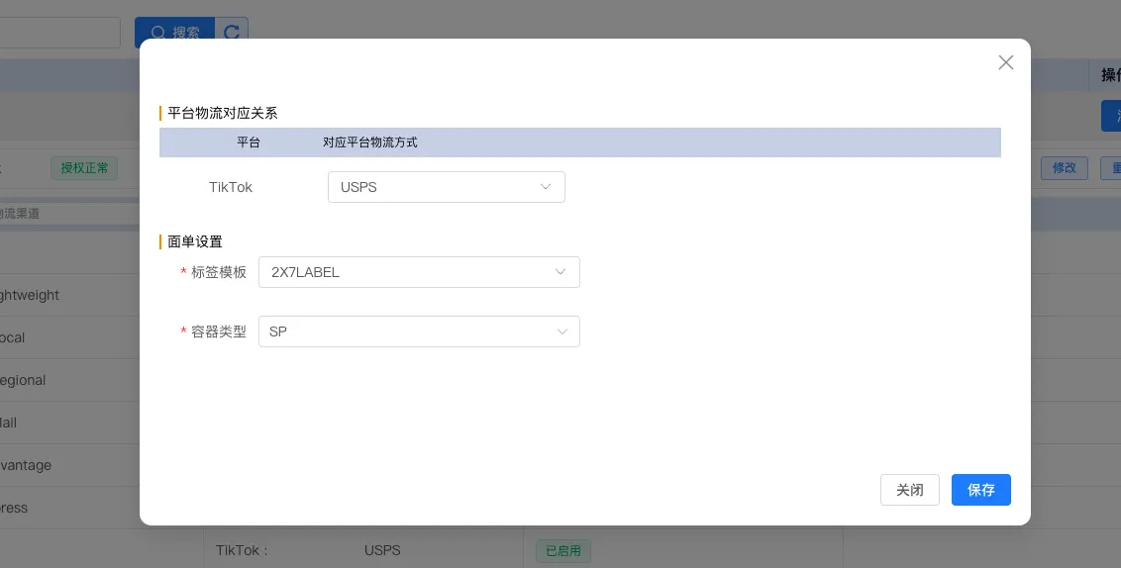Screen dimensions: 1121x568
Task: Click the search input field in the background page
Action: 60,33
